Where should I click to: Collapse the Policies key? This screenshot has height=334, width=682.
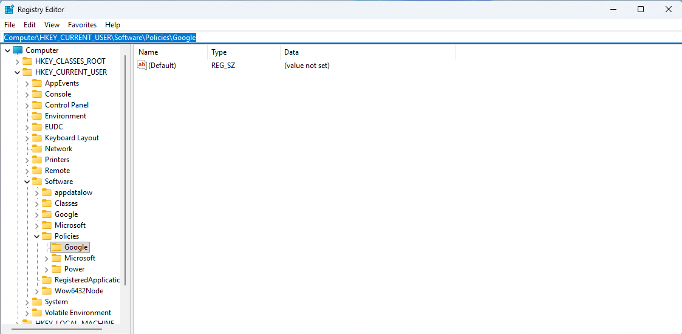[37, 236]
